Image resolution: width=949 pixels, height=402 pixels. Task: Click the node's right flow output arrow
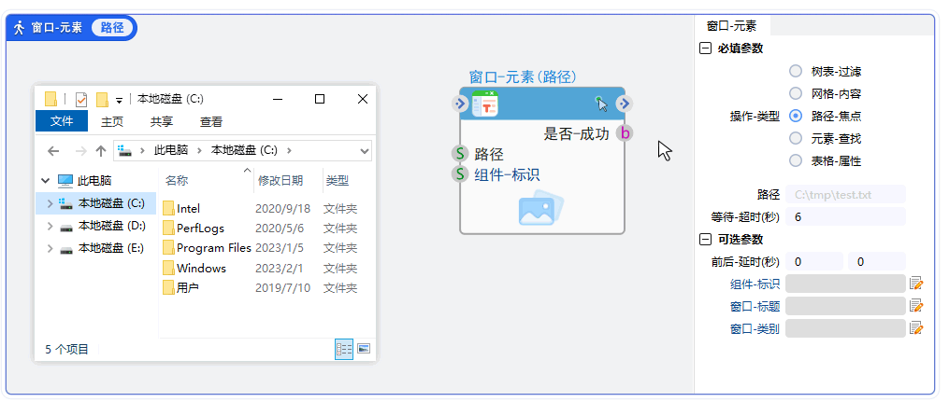coord(625,104)
